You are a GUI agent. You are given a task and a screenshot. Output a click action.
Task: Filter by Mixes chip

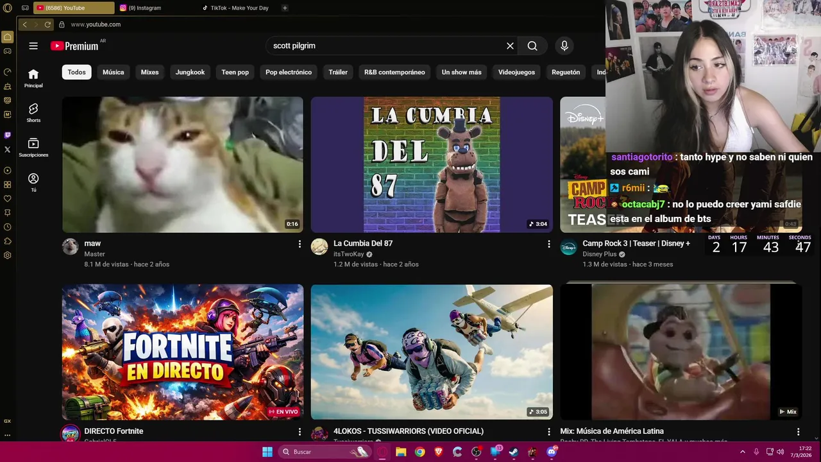coord(149,72)
